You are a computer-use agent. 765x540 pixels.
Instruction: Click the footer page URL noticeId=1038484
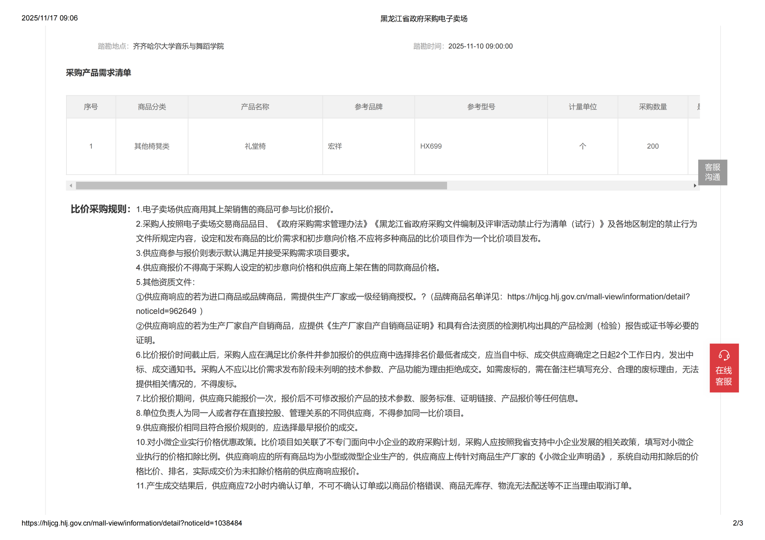pos(131,523)
